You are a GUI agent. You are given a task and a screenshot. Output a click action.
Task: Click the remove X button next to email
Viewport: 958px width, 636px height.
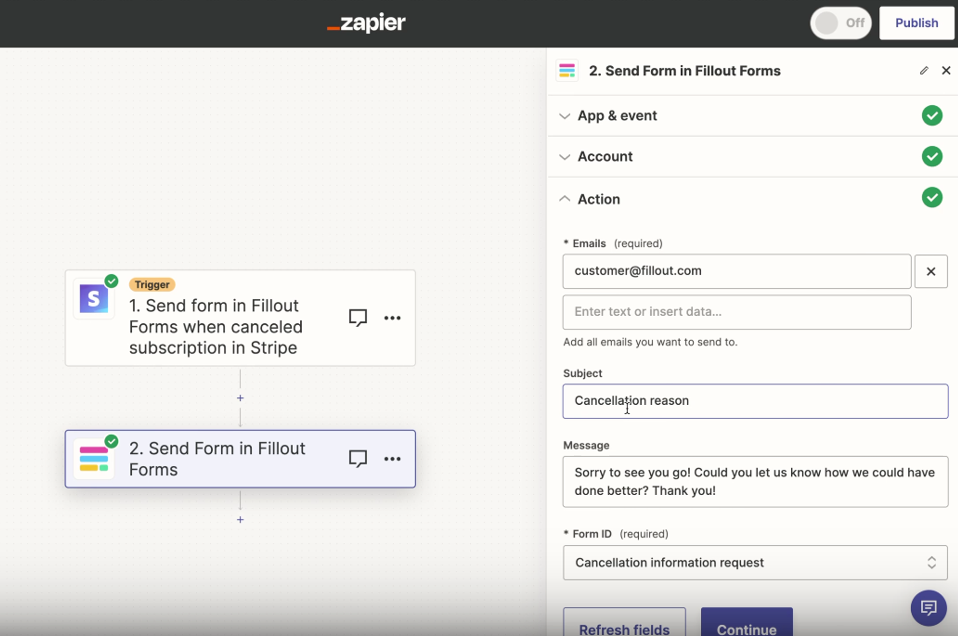click(x=931, y=271)
